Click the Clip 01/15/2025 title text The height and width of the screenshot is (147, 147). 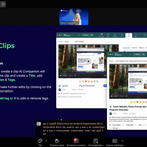coord(87,86)
